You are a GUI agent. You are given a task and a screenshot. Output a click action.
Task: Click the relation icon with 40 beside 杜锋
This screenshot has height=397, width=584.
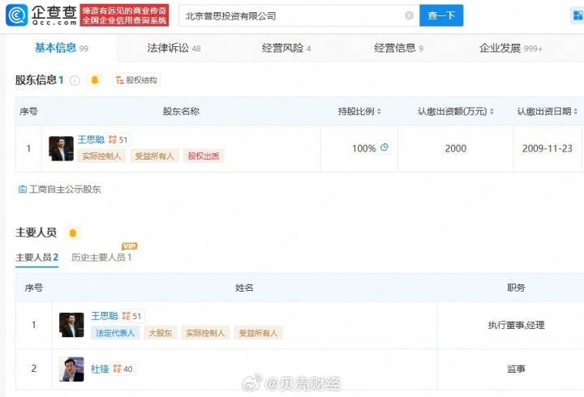[122, 369]
